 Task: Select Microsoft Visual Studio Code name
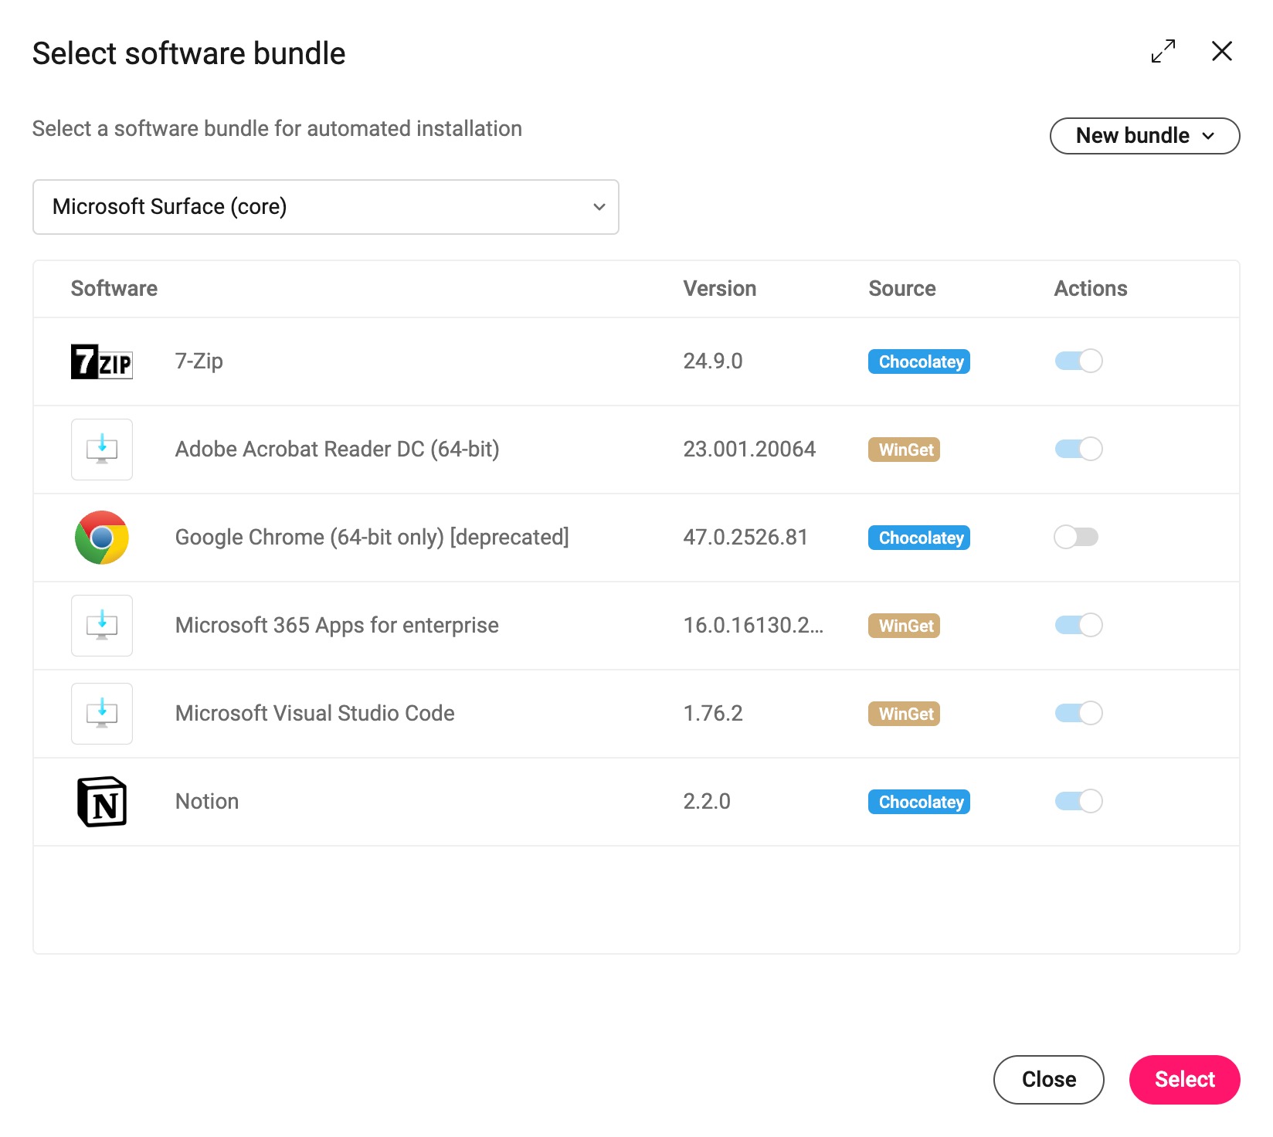[x=315, y=714]
